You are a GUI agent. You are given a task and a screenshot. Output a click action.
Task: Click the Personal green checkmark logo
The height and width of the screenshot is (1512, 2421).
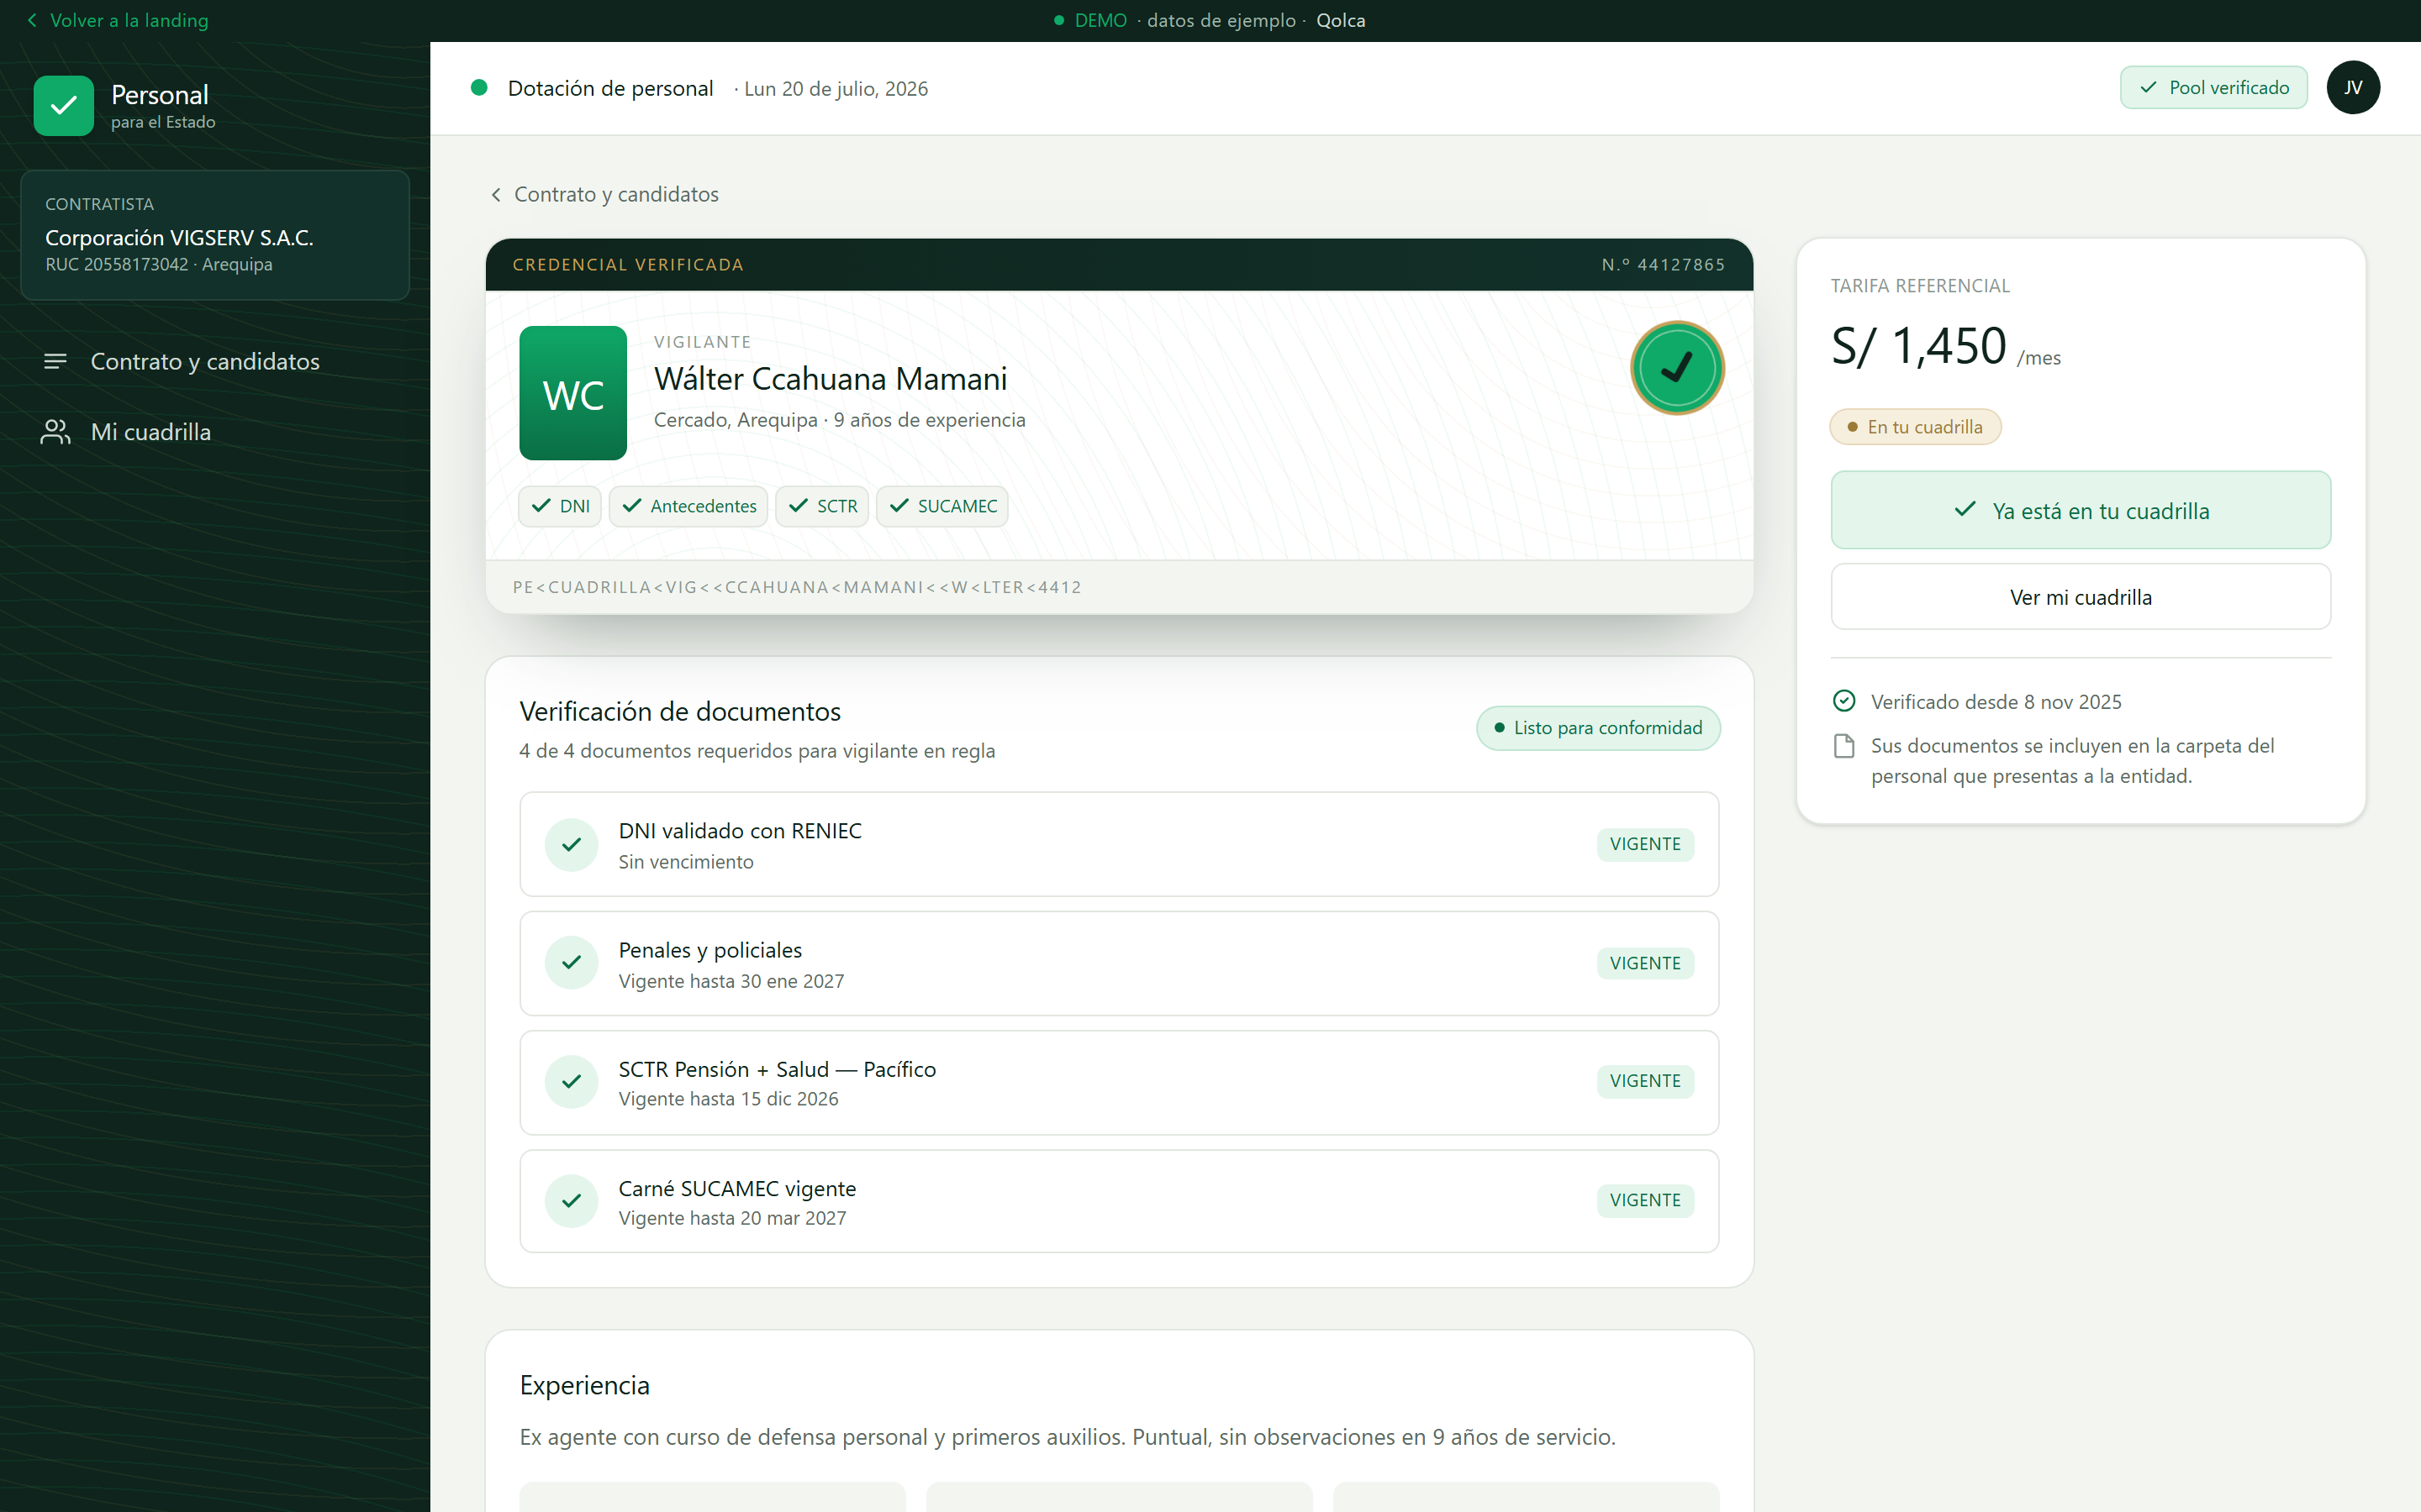pos(63,105)
